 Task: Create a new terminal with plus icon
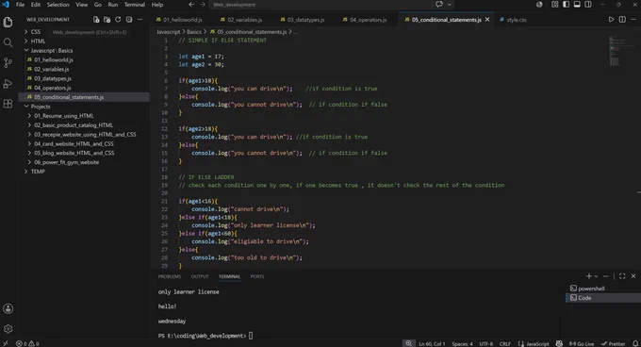tap(588, 276)
